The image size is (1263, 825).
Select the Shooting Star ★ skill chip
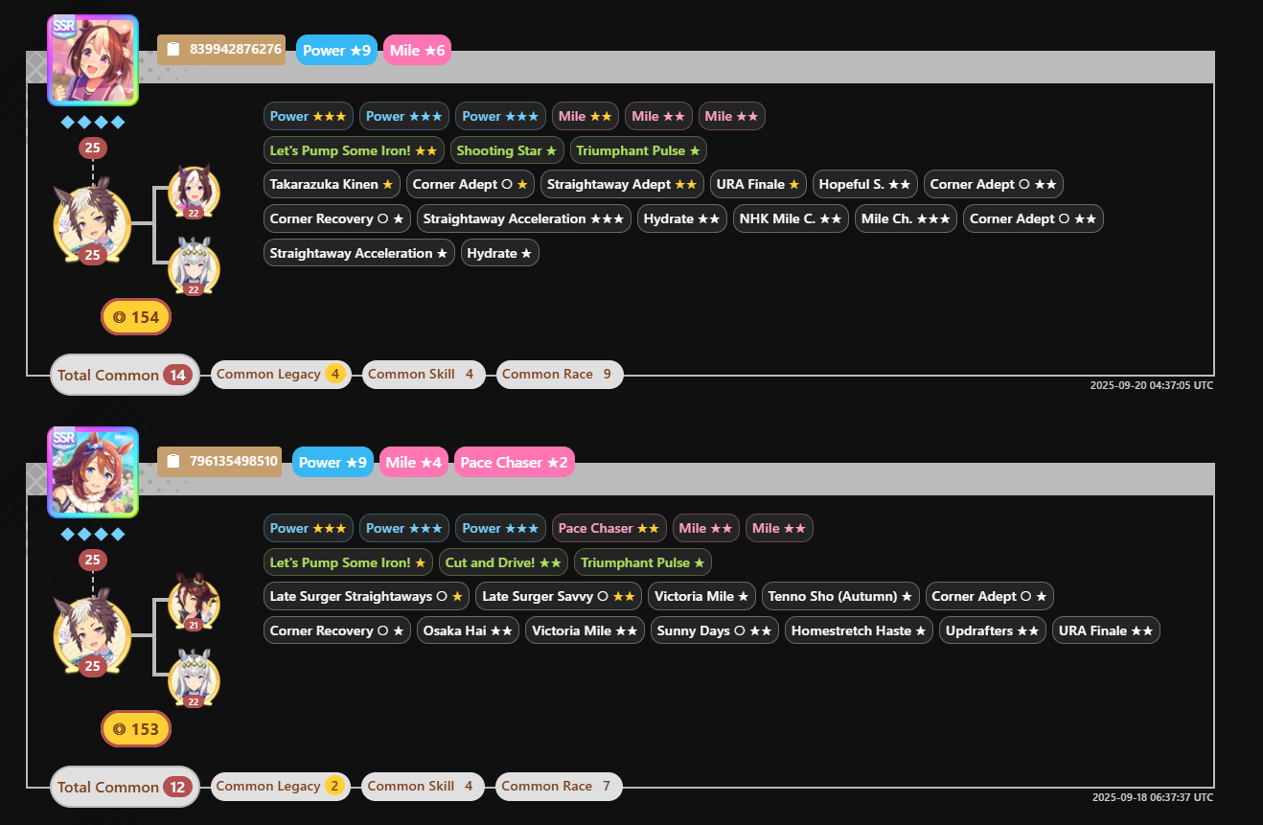click(507, 150)
